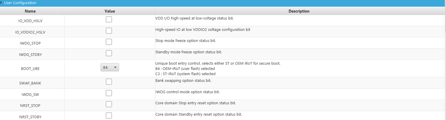Click the BOOT_UBE dropdown arrow
This screenshot has width=446, height=120.
click(115, 67)
